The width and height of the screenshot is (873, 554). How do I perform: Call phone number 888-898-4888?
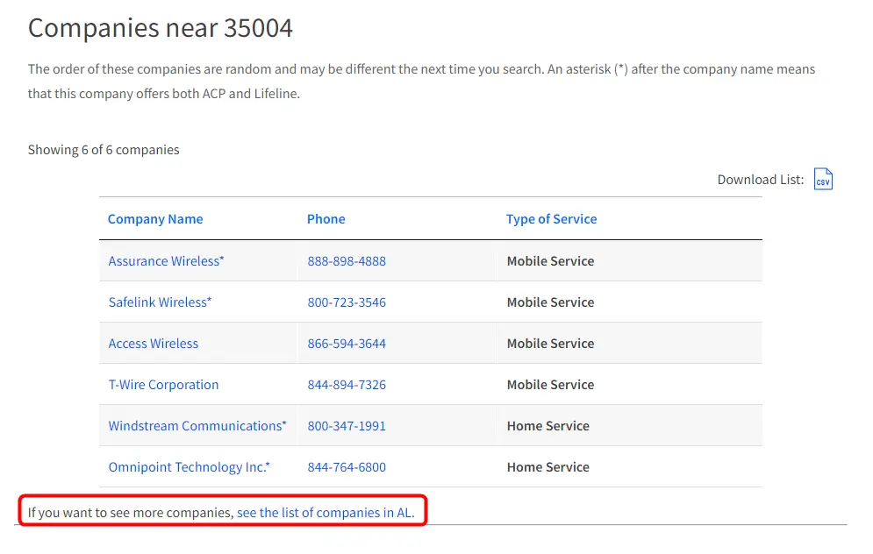pos(347,261)
